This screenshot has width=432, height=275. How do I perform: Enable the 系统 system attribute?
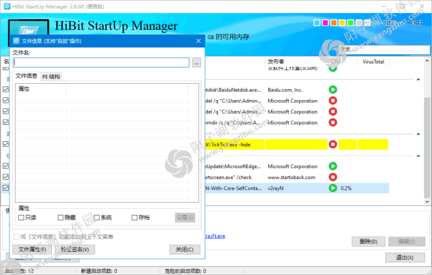click(x=97, y=218)
